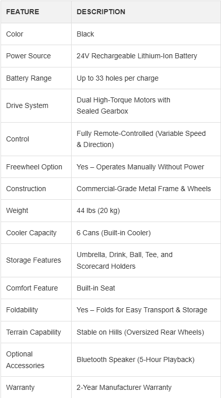Click the FEATURE column header
This screenshot has height=398, width=221.
coord(23,12)
